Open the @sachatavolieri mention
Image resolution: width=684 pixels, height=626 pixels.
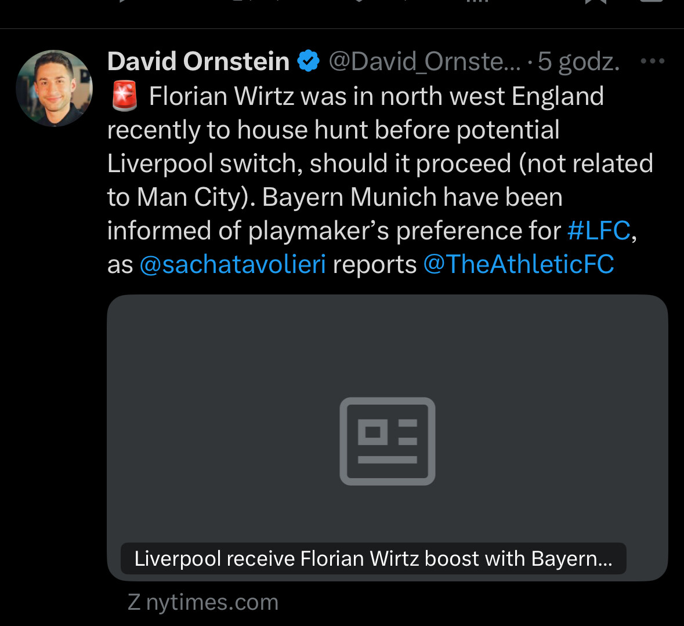coord(232,264)
